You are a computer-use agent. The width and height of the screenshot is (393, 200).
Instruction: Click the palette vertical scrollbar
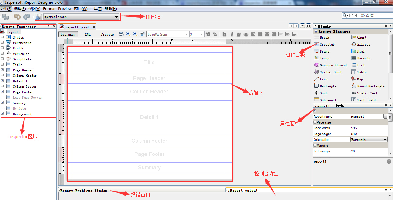pyautogui.click(x=390, y=53)
